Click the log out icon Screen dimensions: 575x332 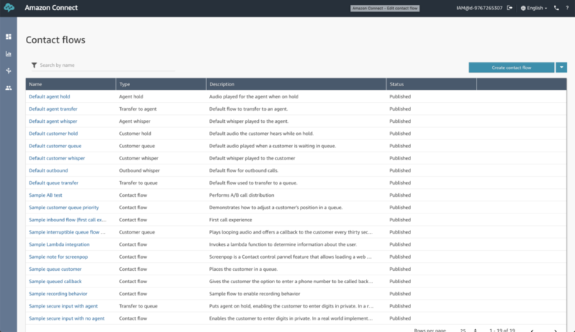click(x=510, y=8)
